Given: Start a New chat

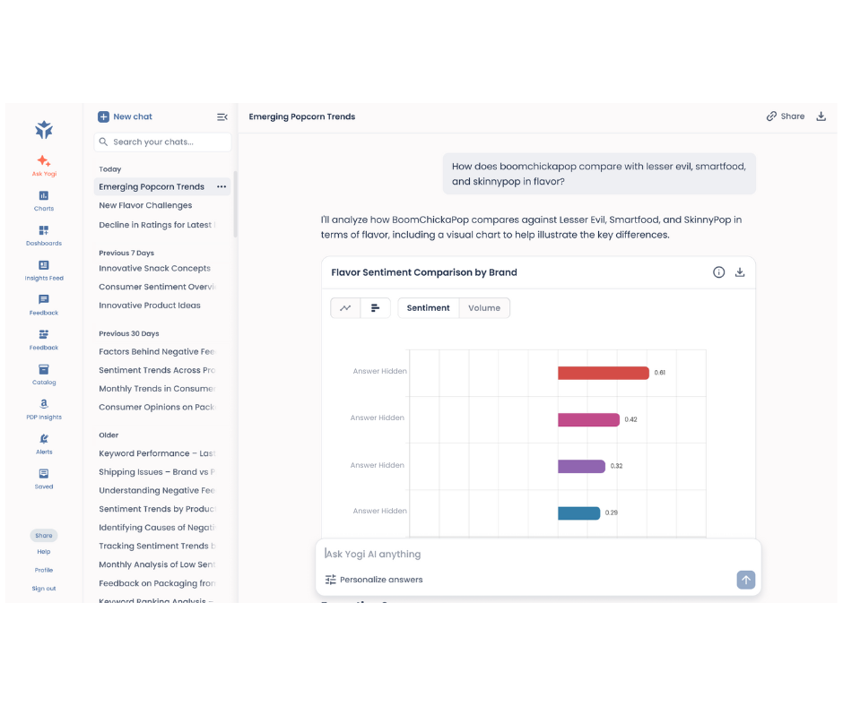Looking at the screenshot, I should point(125,116).
